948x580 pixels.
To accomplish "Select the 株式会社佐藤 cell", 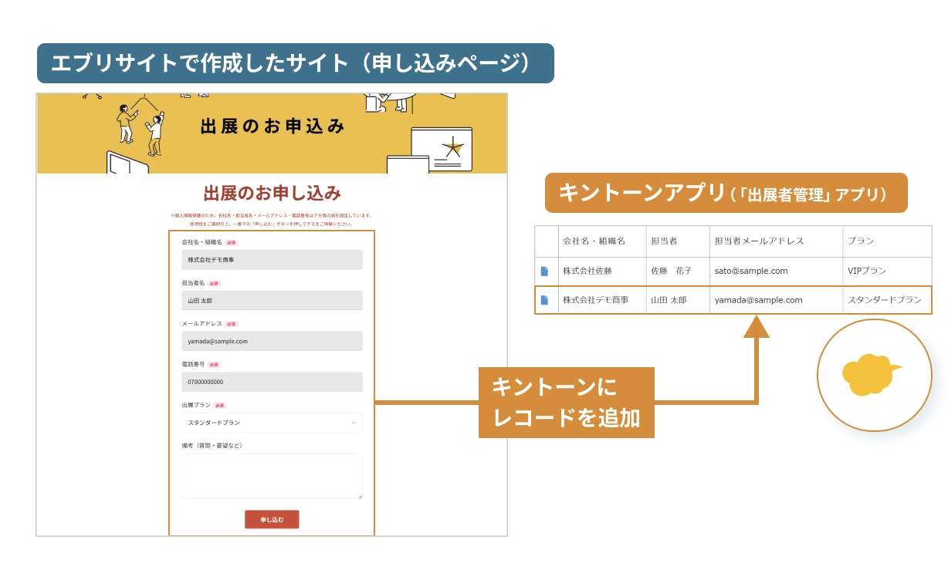I will pos(602,271).
